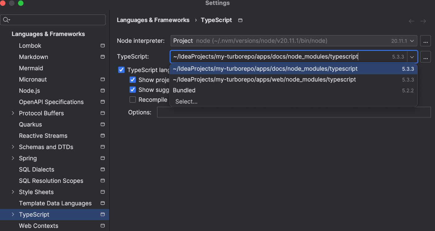
Task: Select Bundled TypeScript 5.2.2
Action: (x=294, y=90)
